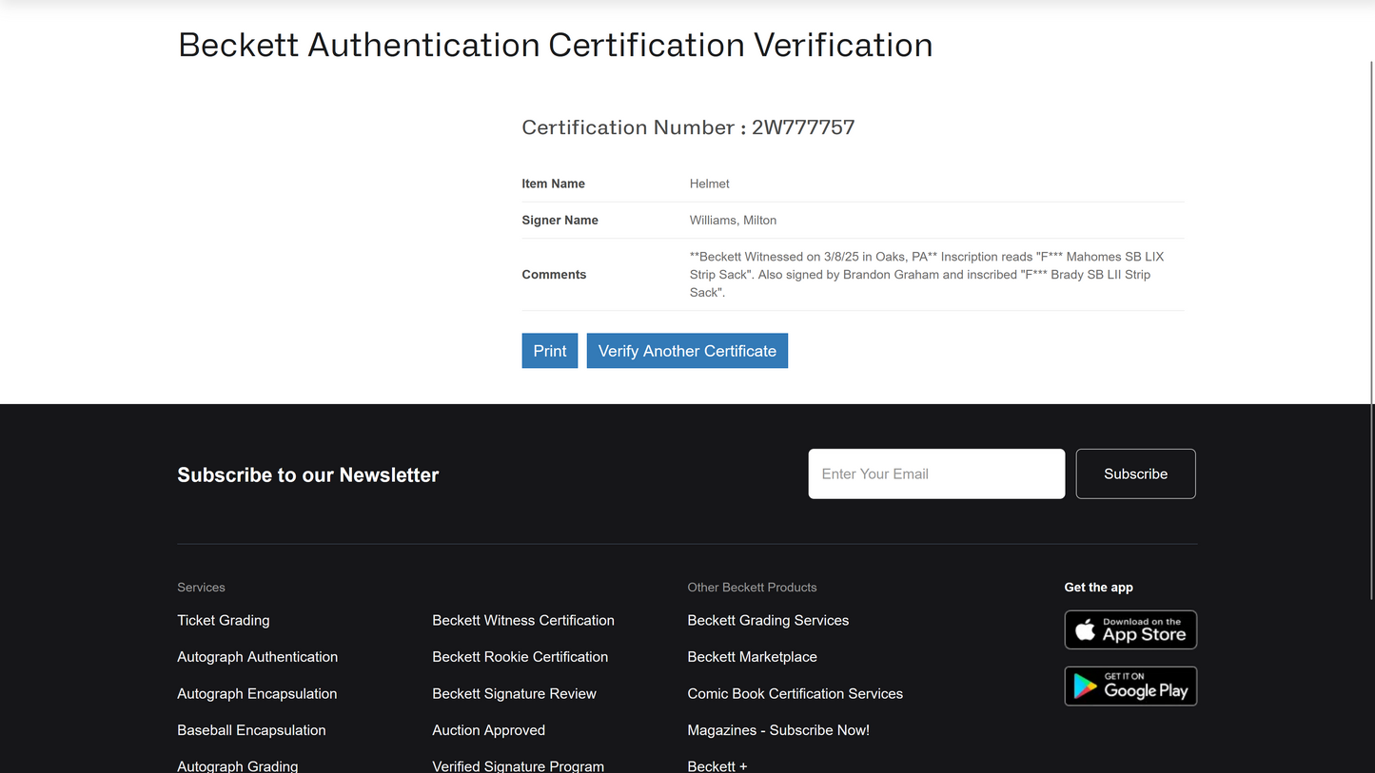Open the Ticket Grading link

tap(224, 620)
